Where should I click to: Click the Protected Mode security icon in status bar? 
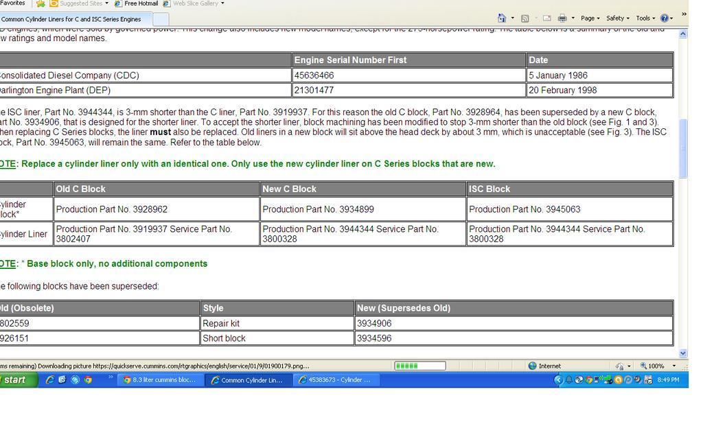coord(620,366)
